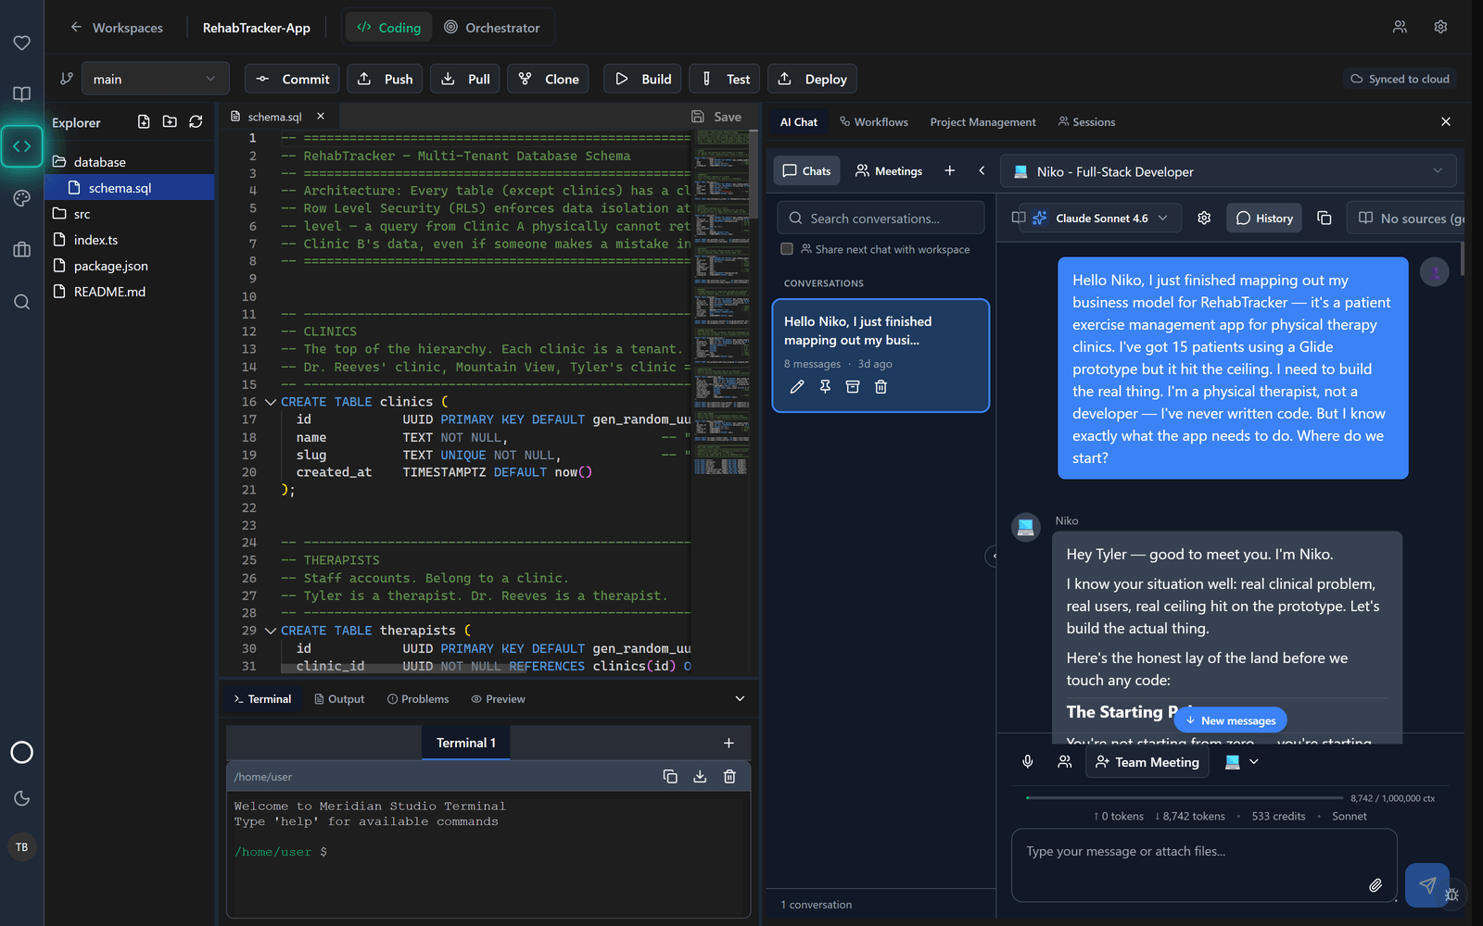The width and height of the screenshot is (1483, 926).
Task: Open the main branch dropdown
Action: 155,79
